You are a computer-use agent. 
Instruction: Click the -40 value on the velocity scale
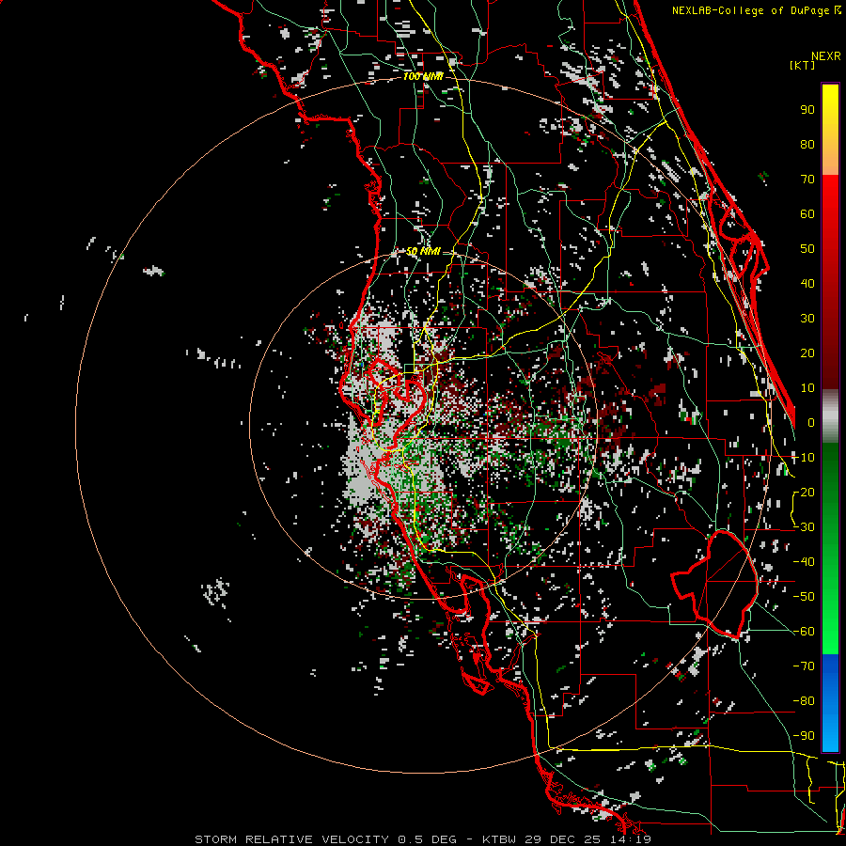point(804,562)
